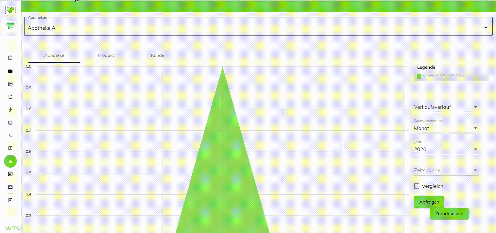This screenshot has width=496, height=233.
Task: Open the Auswahlbereich Monat dropdown
Action: [446, 128]
